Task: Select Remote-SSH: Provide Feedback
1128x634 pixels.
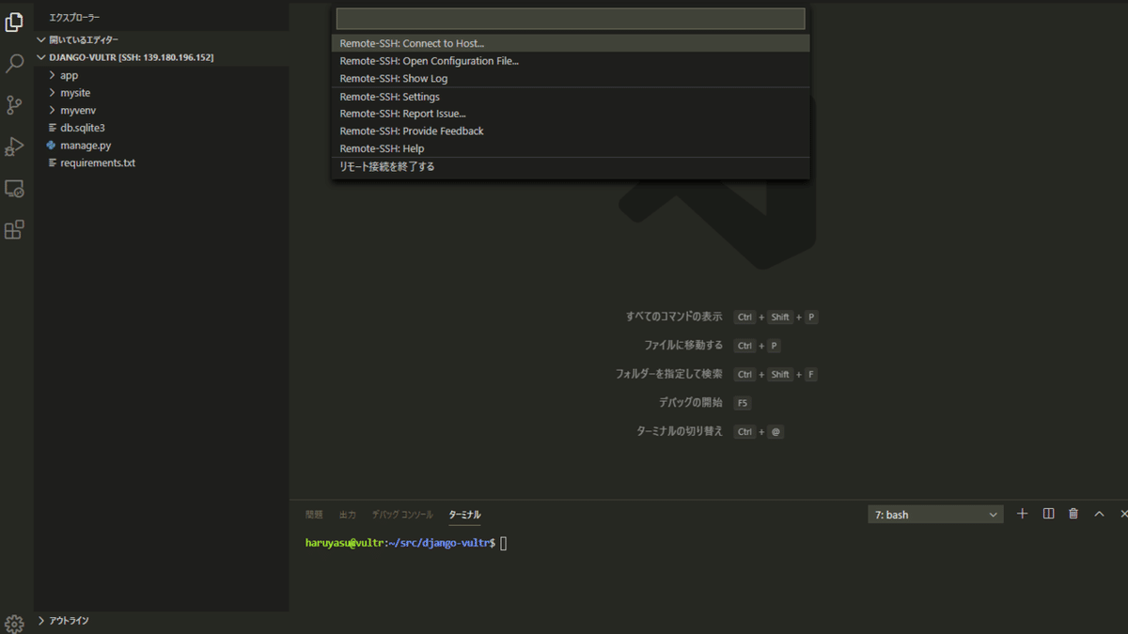Action: click(571, 131)
